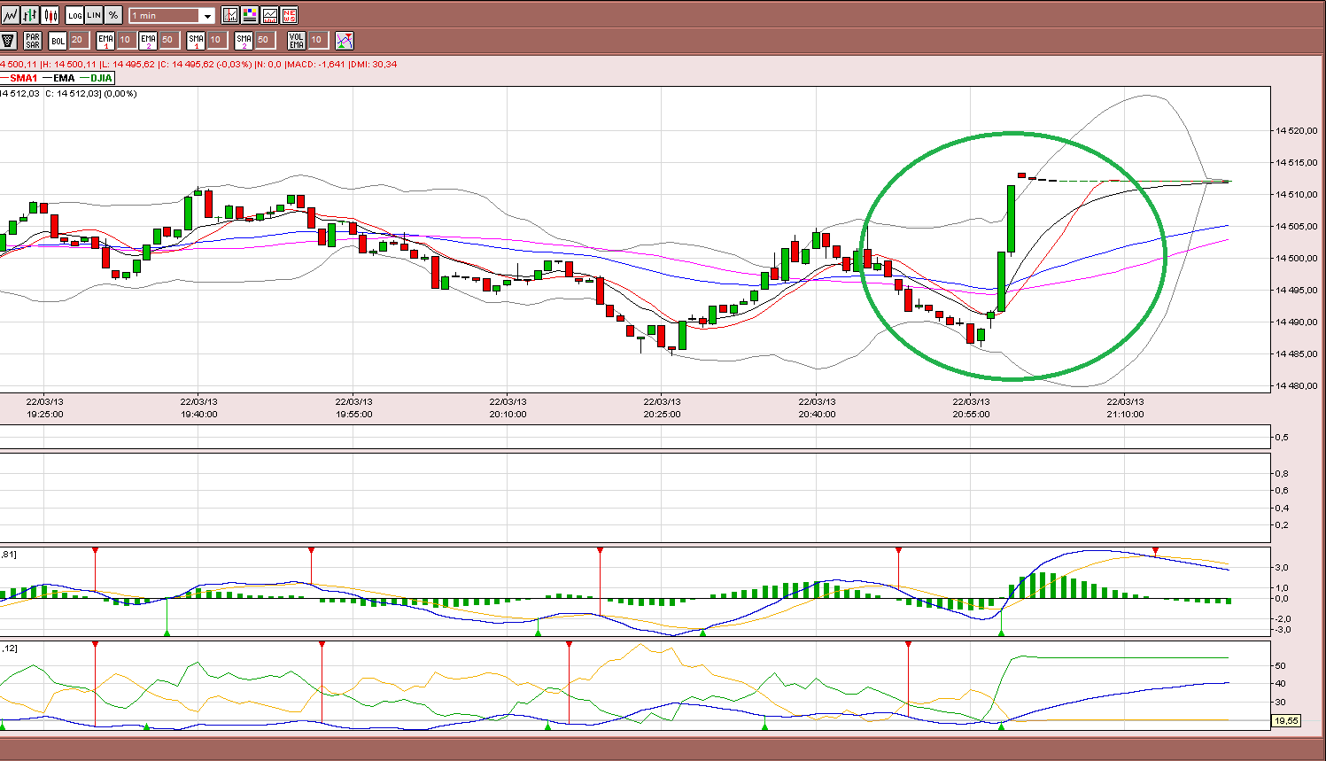This screenshot has width=1326, height=761.
Task: Click the '14 500,00' price axis label
Action: (x=1296, y=258)
